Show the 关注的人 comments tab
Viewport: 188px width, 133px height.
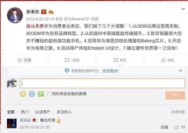(64, 112)
